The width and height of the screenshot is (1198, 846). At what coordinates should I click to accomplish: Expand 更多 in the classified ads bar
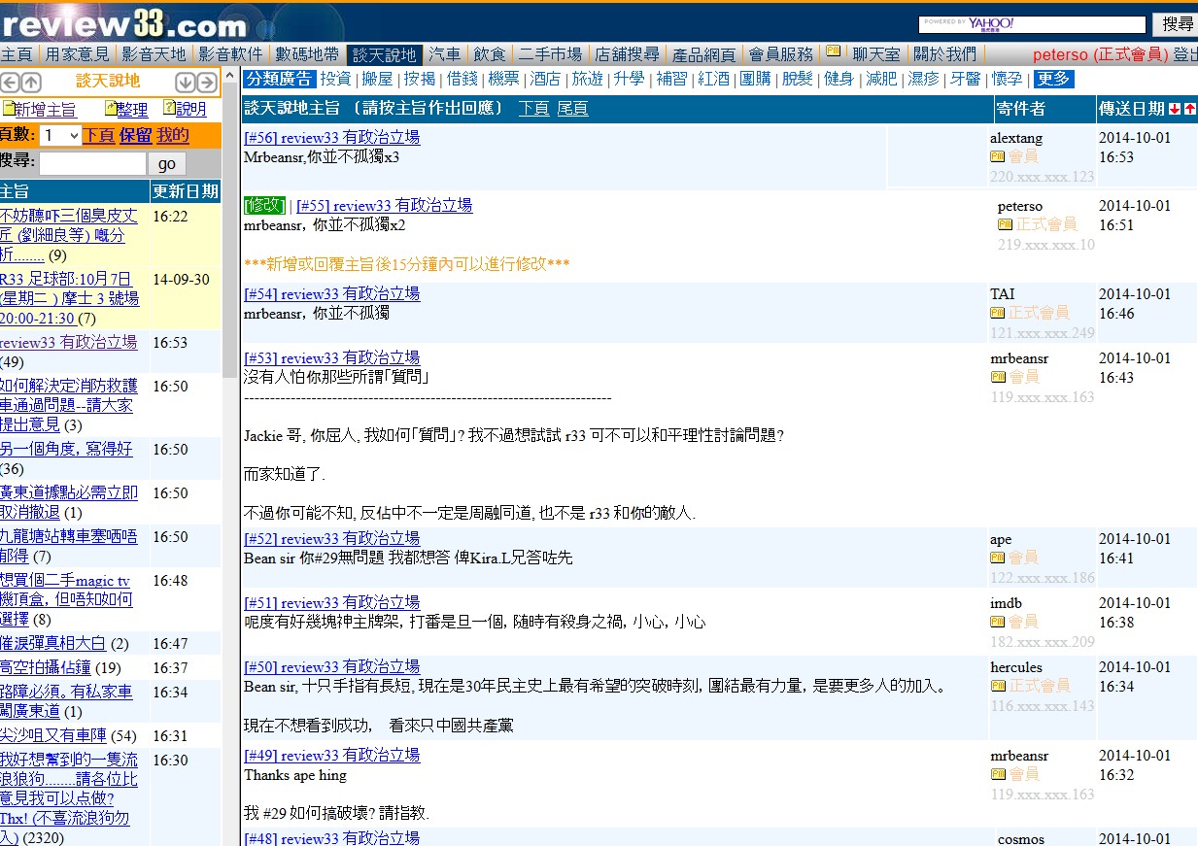pyautogui.click(x=1053, y=80)
